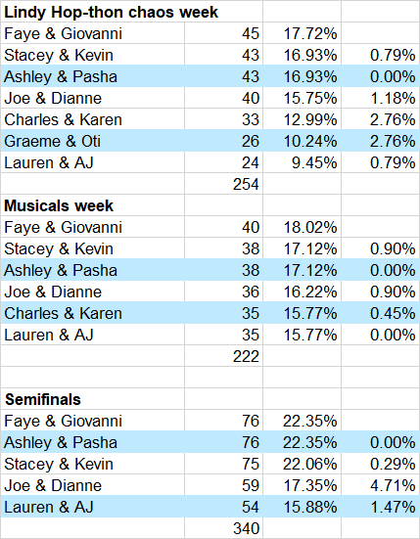Select the 10.24% percentage cell
420x539 pixels.
tap(302, 141)
